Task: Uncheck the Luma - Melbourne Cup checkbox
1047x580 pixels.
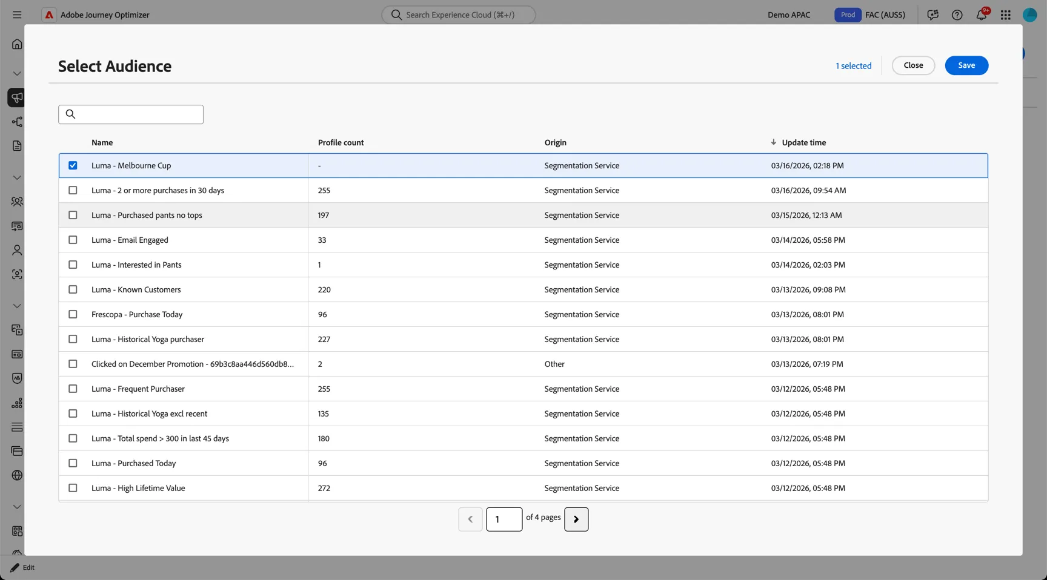Action: coord(73,165)
